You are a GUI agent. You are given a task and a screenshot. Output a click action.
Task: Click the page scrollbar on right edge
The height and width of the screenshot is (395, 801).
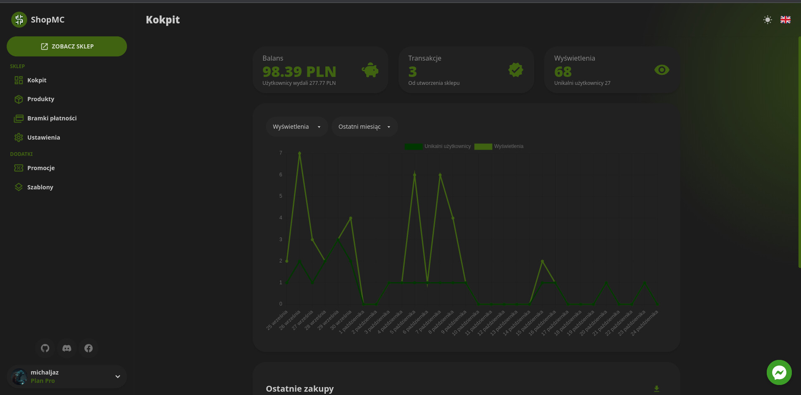tap(799, 150)
